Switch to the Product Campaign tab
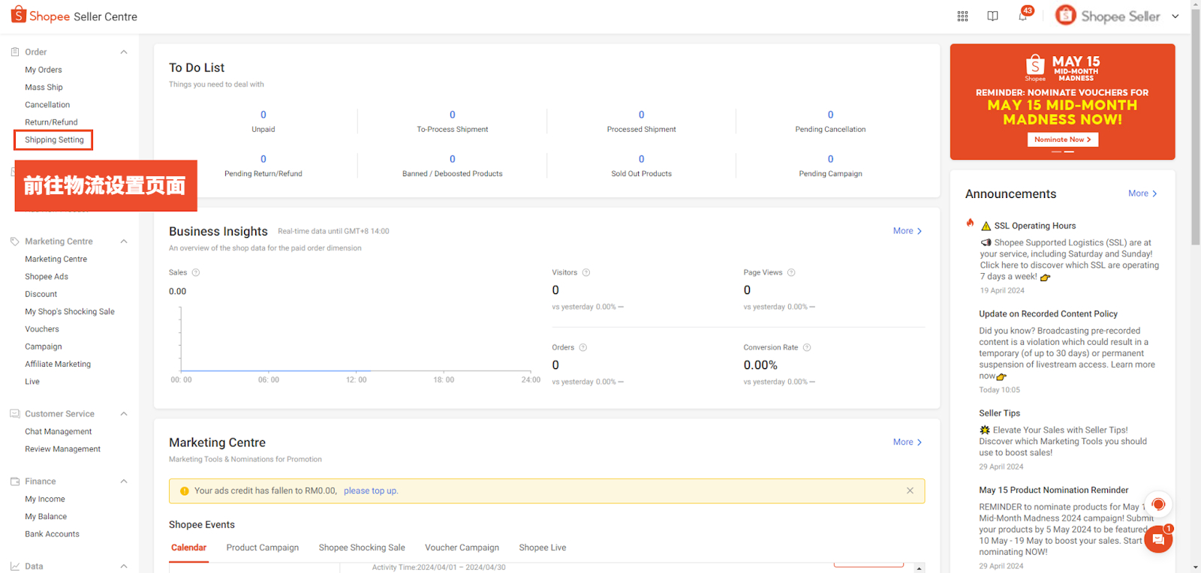 point(263,547)
